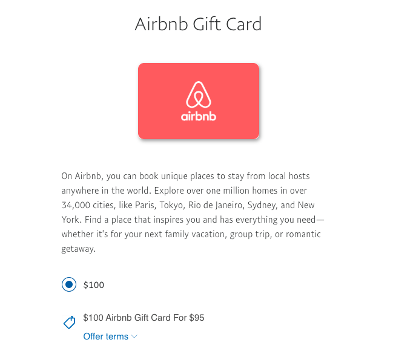Click the "$100 Airbnb Gift Card For $95" text
Screen dimensions: 416x354
coord(144,317)
